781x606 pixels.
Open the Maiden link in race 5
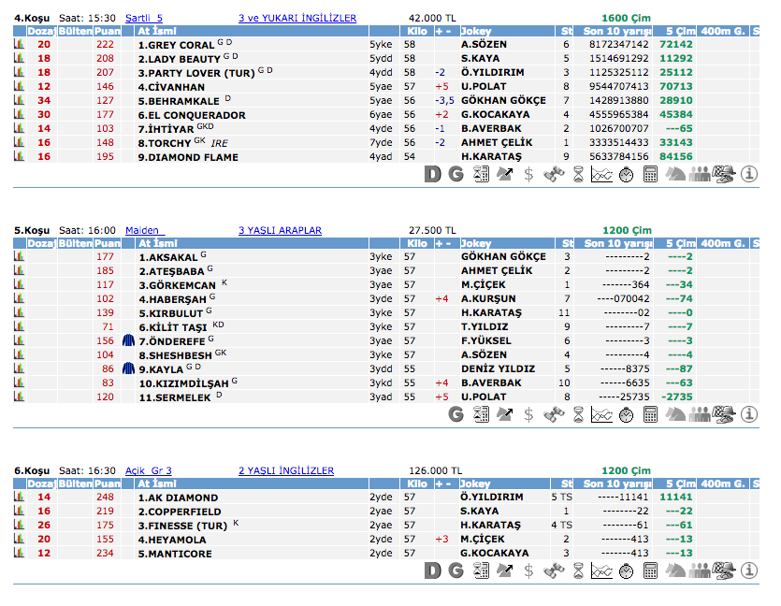tap(144, 230)
